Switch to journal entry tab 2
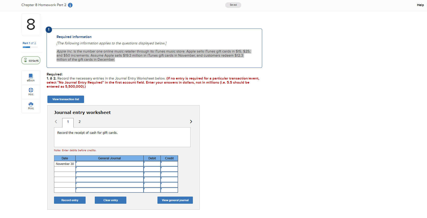Image resolution: width=427 pixels, height=218 pixels. click(x=79, y=122)
